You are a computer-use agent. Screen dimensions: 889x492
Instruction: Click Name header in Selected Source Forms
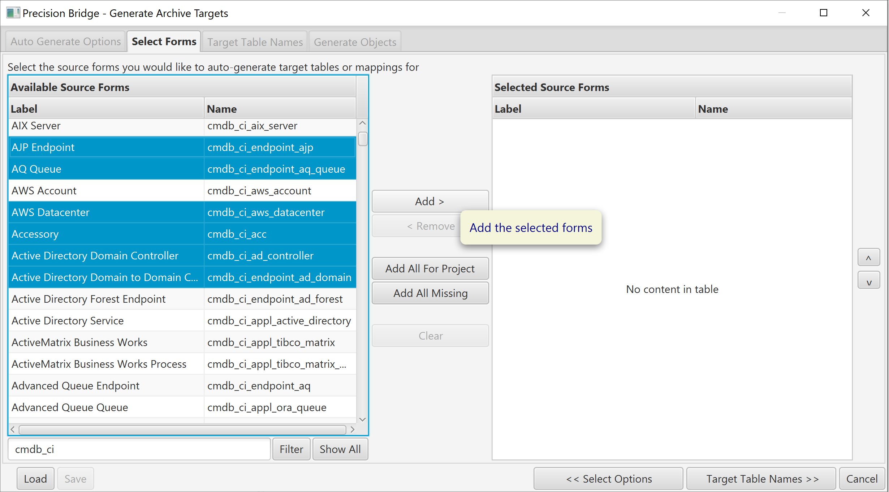coord(774,109)
